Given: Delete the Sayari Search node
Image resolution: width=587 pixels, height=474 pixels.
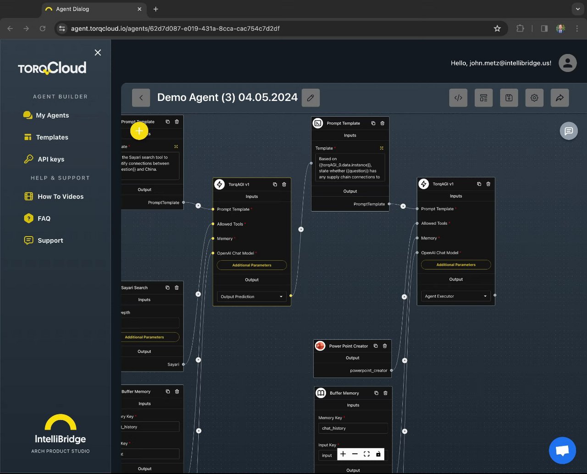Looking at the screenshot, I should click(x=177, y=288).
